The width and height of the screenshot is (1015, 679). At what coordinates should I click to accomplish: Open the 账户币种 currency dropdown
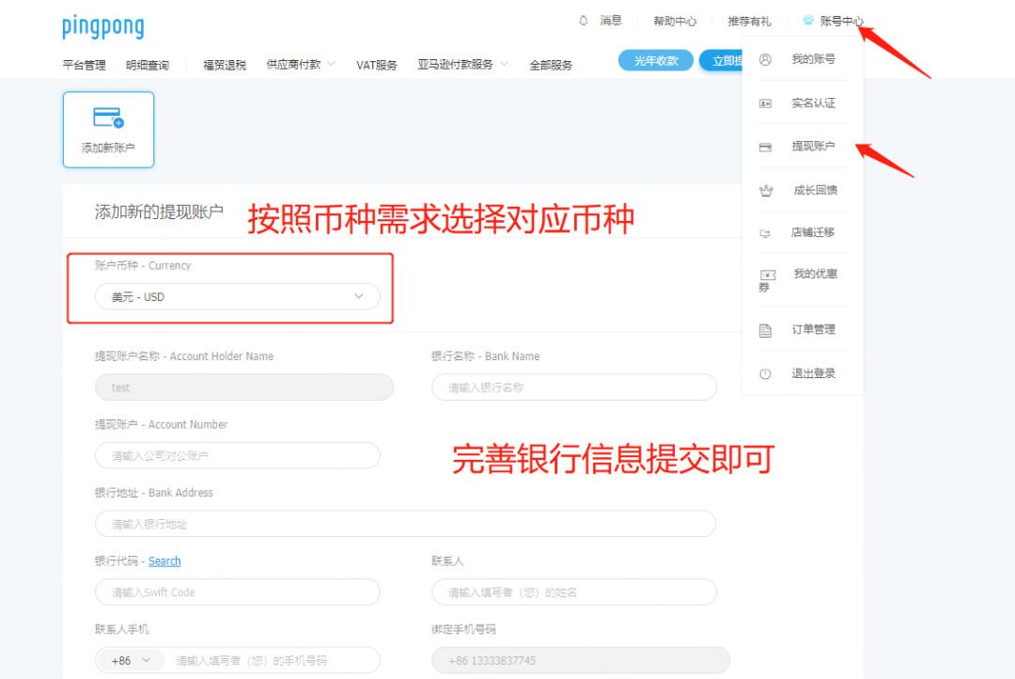click(x=239, y=295)
